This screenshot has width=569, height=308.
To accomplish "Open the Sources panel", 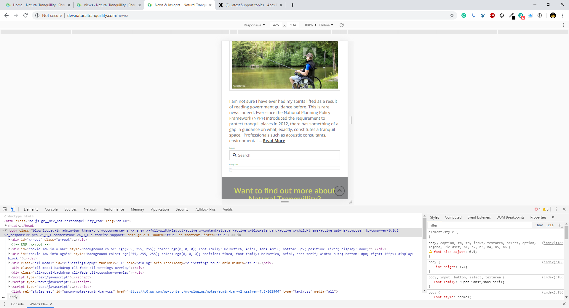I will (x=71, y=209).
